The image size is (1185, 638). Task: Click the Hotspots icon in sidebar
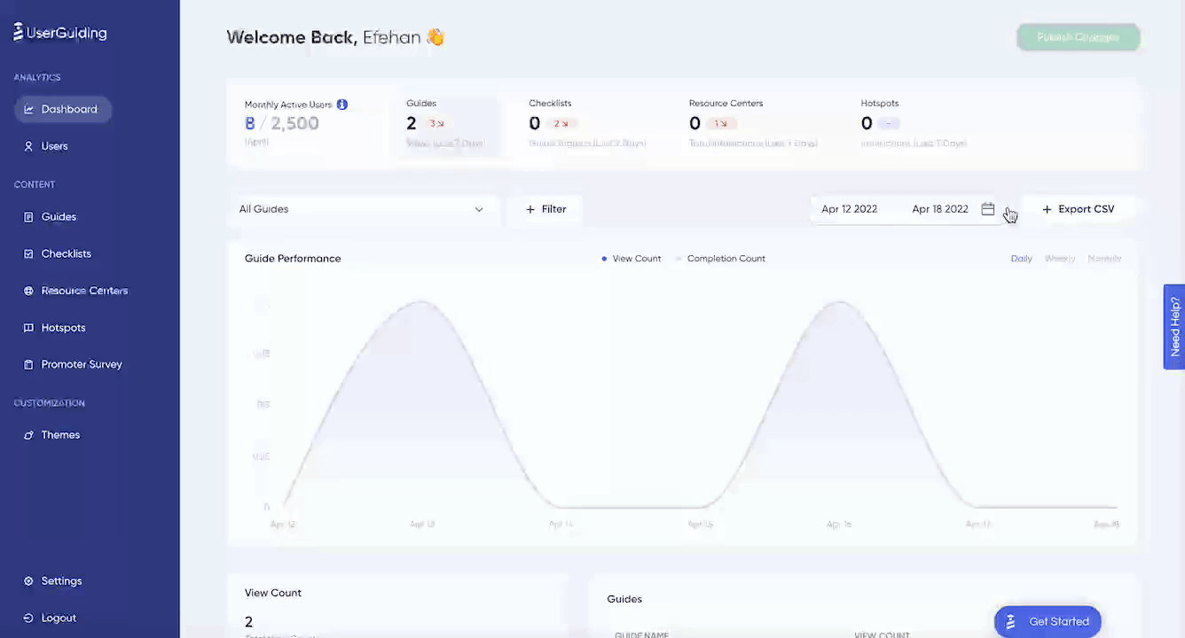(28, 328)
